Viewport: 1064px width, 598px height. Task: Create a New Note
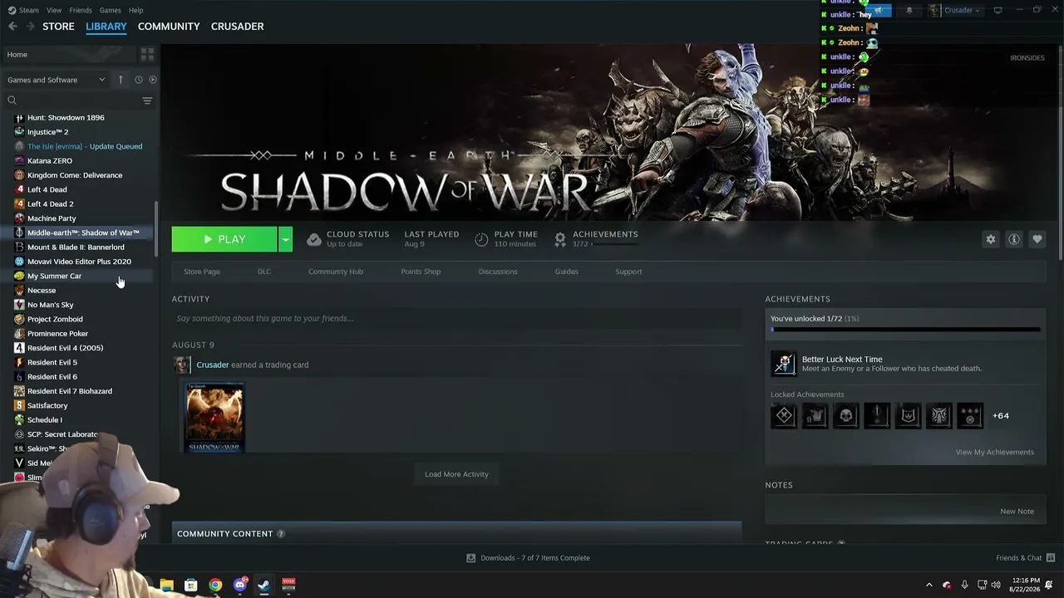[x=1017, y=512]
